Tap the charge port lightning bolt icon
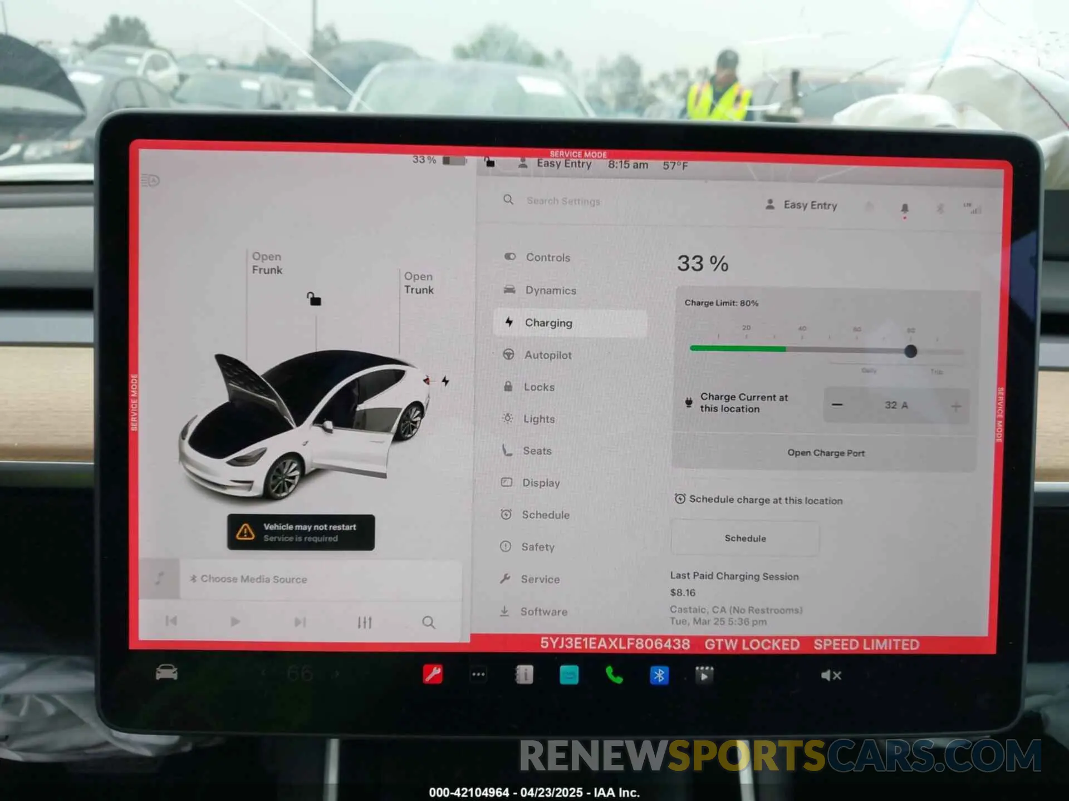The image size is (1069, 801). [x=445, y=381]
